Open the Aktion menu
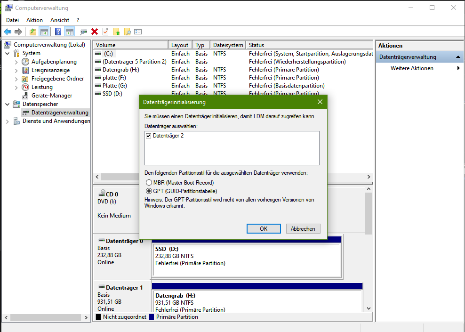Viewport: 465px width, 332px height. click(34, 20)
